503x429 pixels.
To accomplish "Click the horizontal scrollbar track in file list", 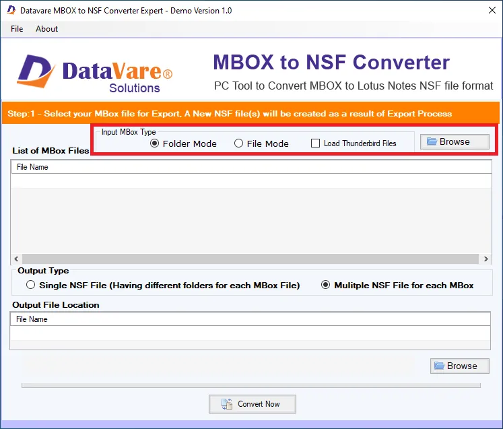I will [x=250, y=259].
